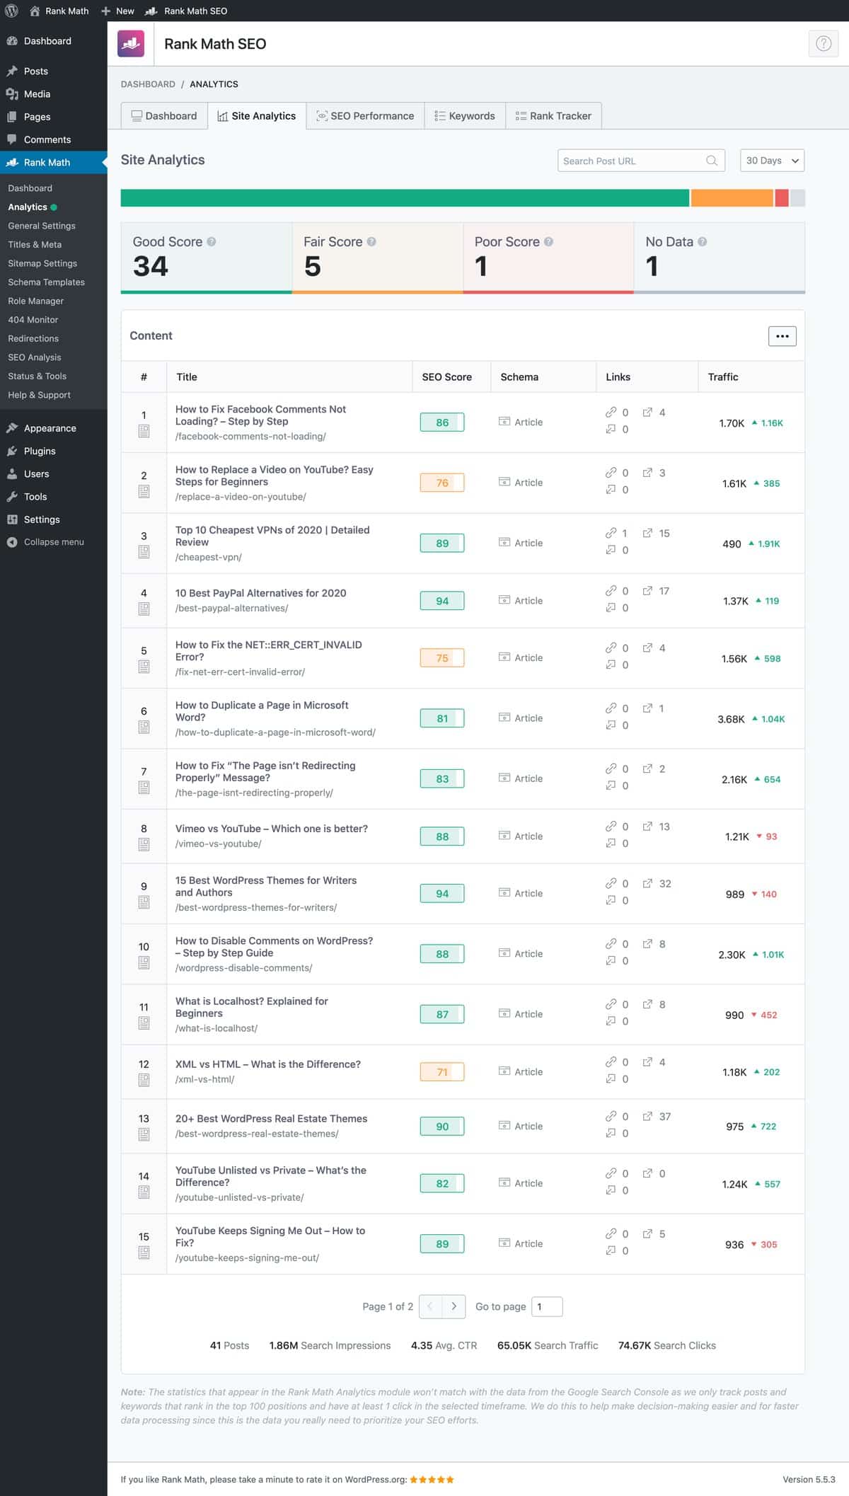Open Schema Templates submenu item

[47, 282]
